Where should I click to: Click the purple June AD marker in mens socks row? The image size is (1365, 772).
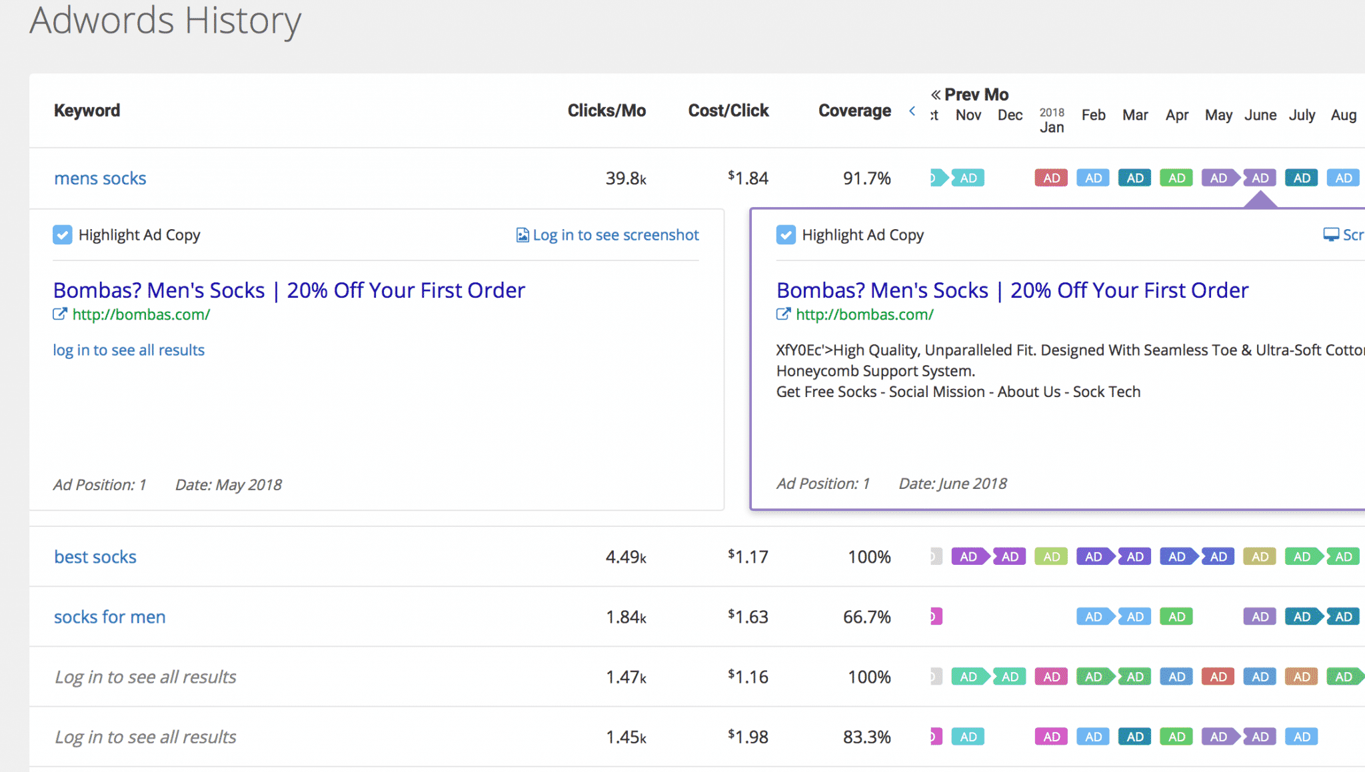tap(1260, 178)
